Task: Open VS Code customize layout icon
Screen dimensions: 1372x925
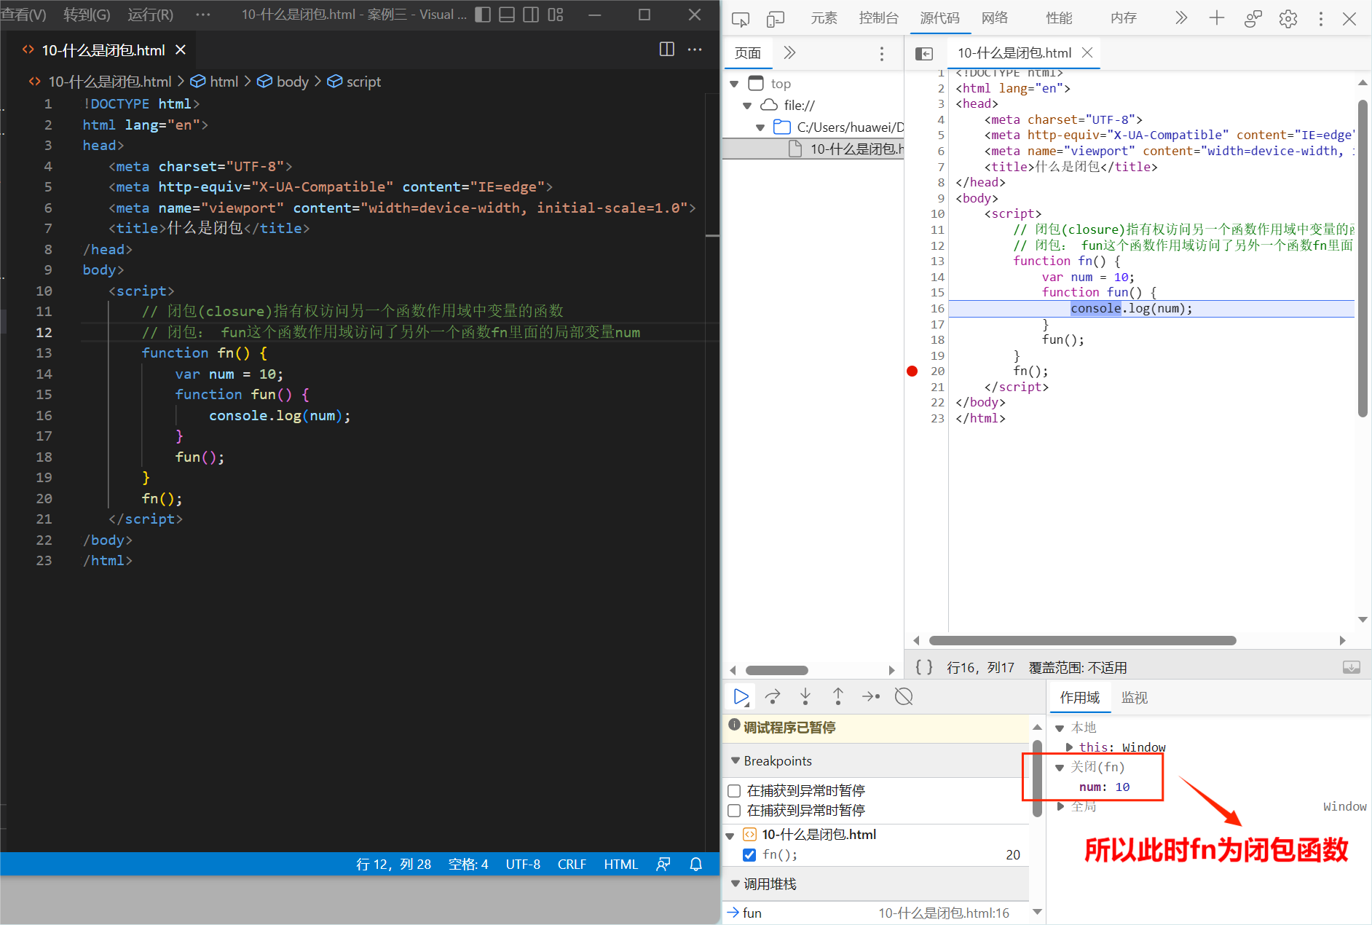Action: 556,15
